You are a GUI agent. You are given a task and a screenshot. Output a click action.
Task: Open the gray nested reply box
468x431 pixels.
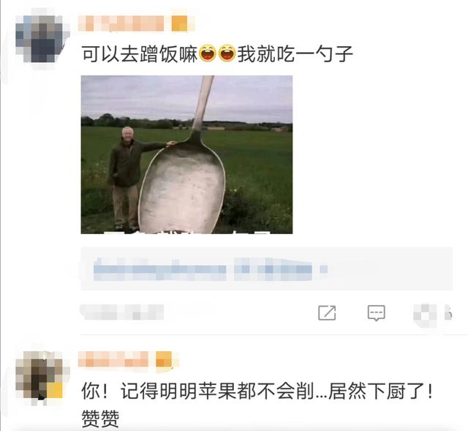[266, 269]
